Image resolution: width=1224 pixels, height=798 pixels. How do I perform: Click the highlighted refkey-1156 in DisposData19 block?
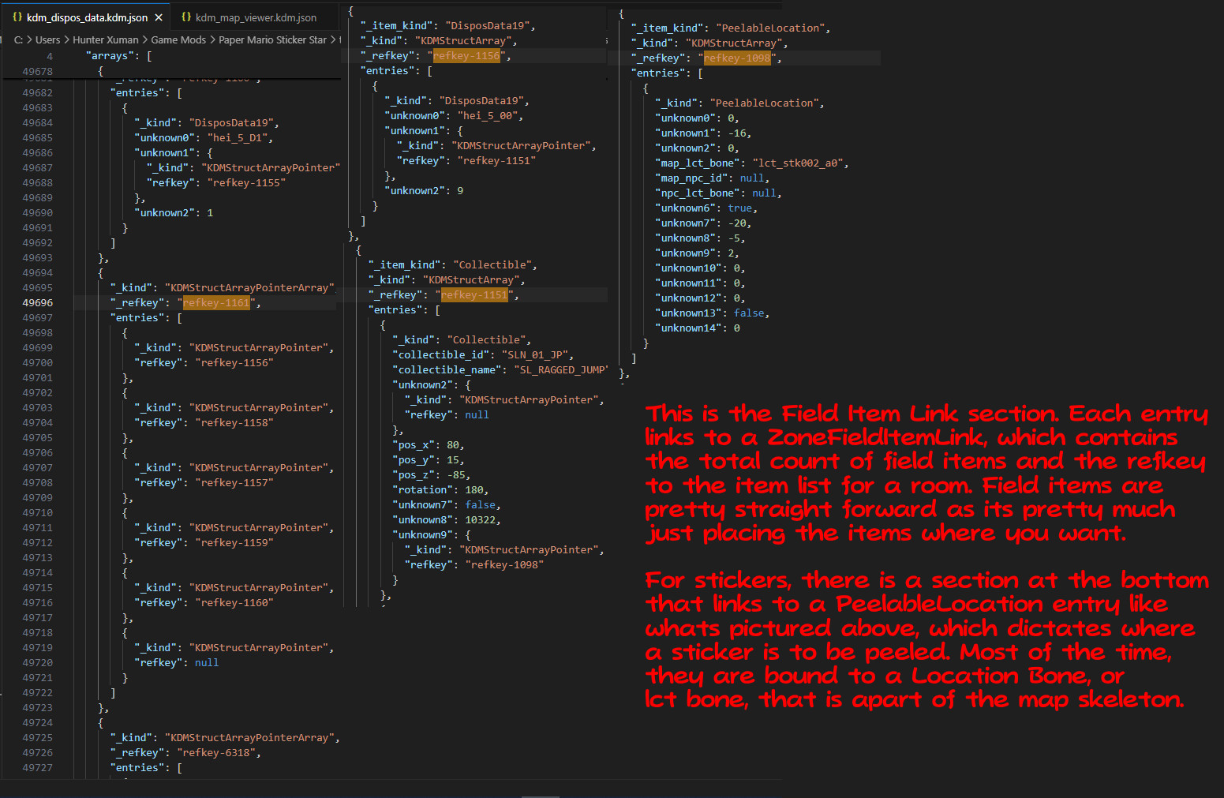point(466,56)
